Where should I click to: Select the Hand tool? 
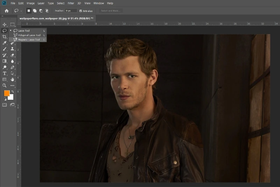tap(12, 79)
